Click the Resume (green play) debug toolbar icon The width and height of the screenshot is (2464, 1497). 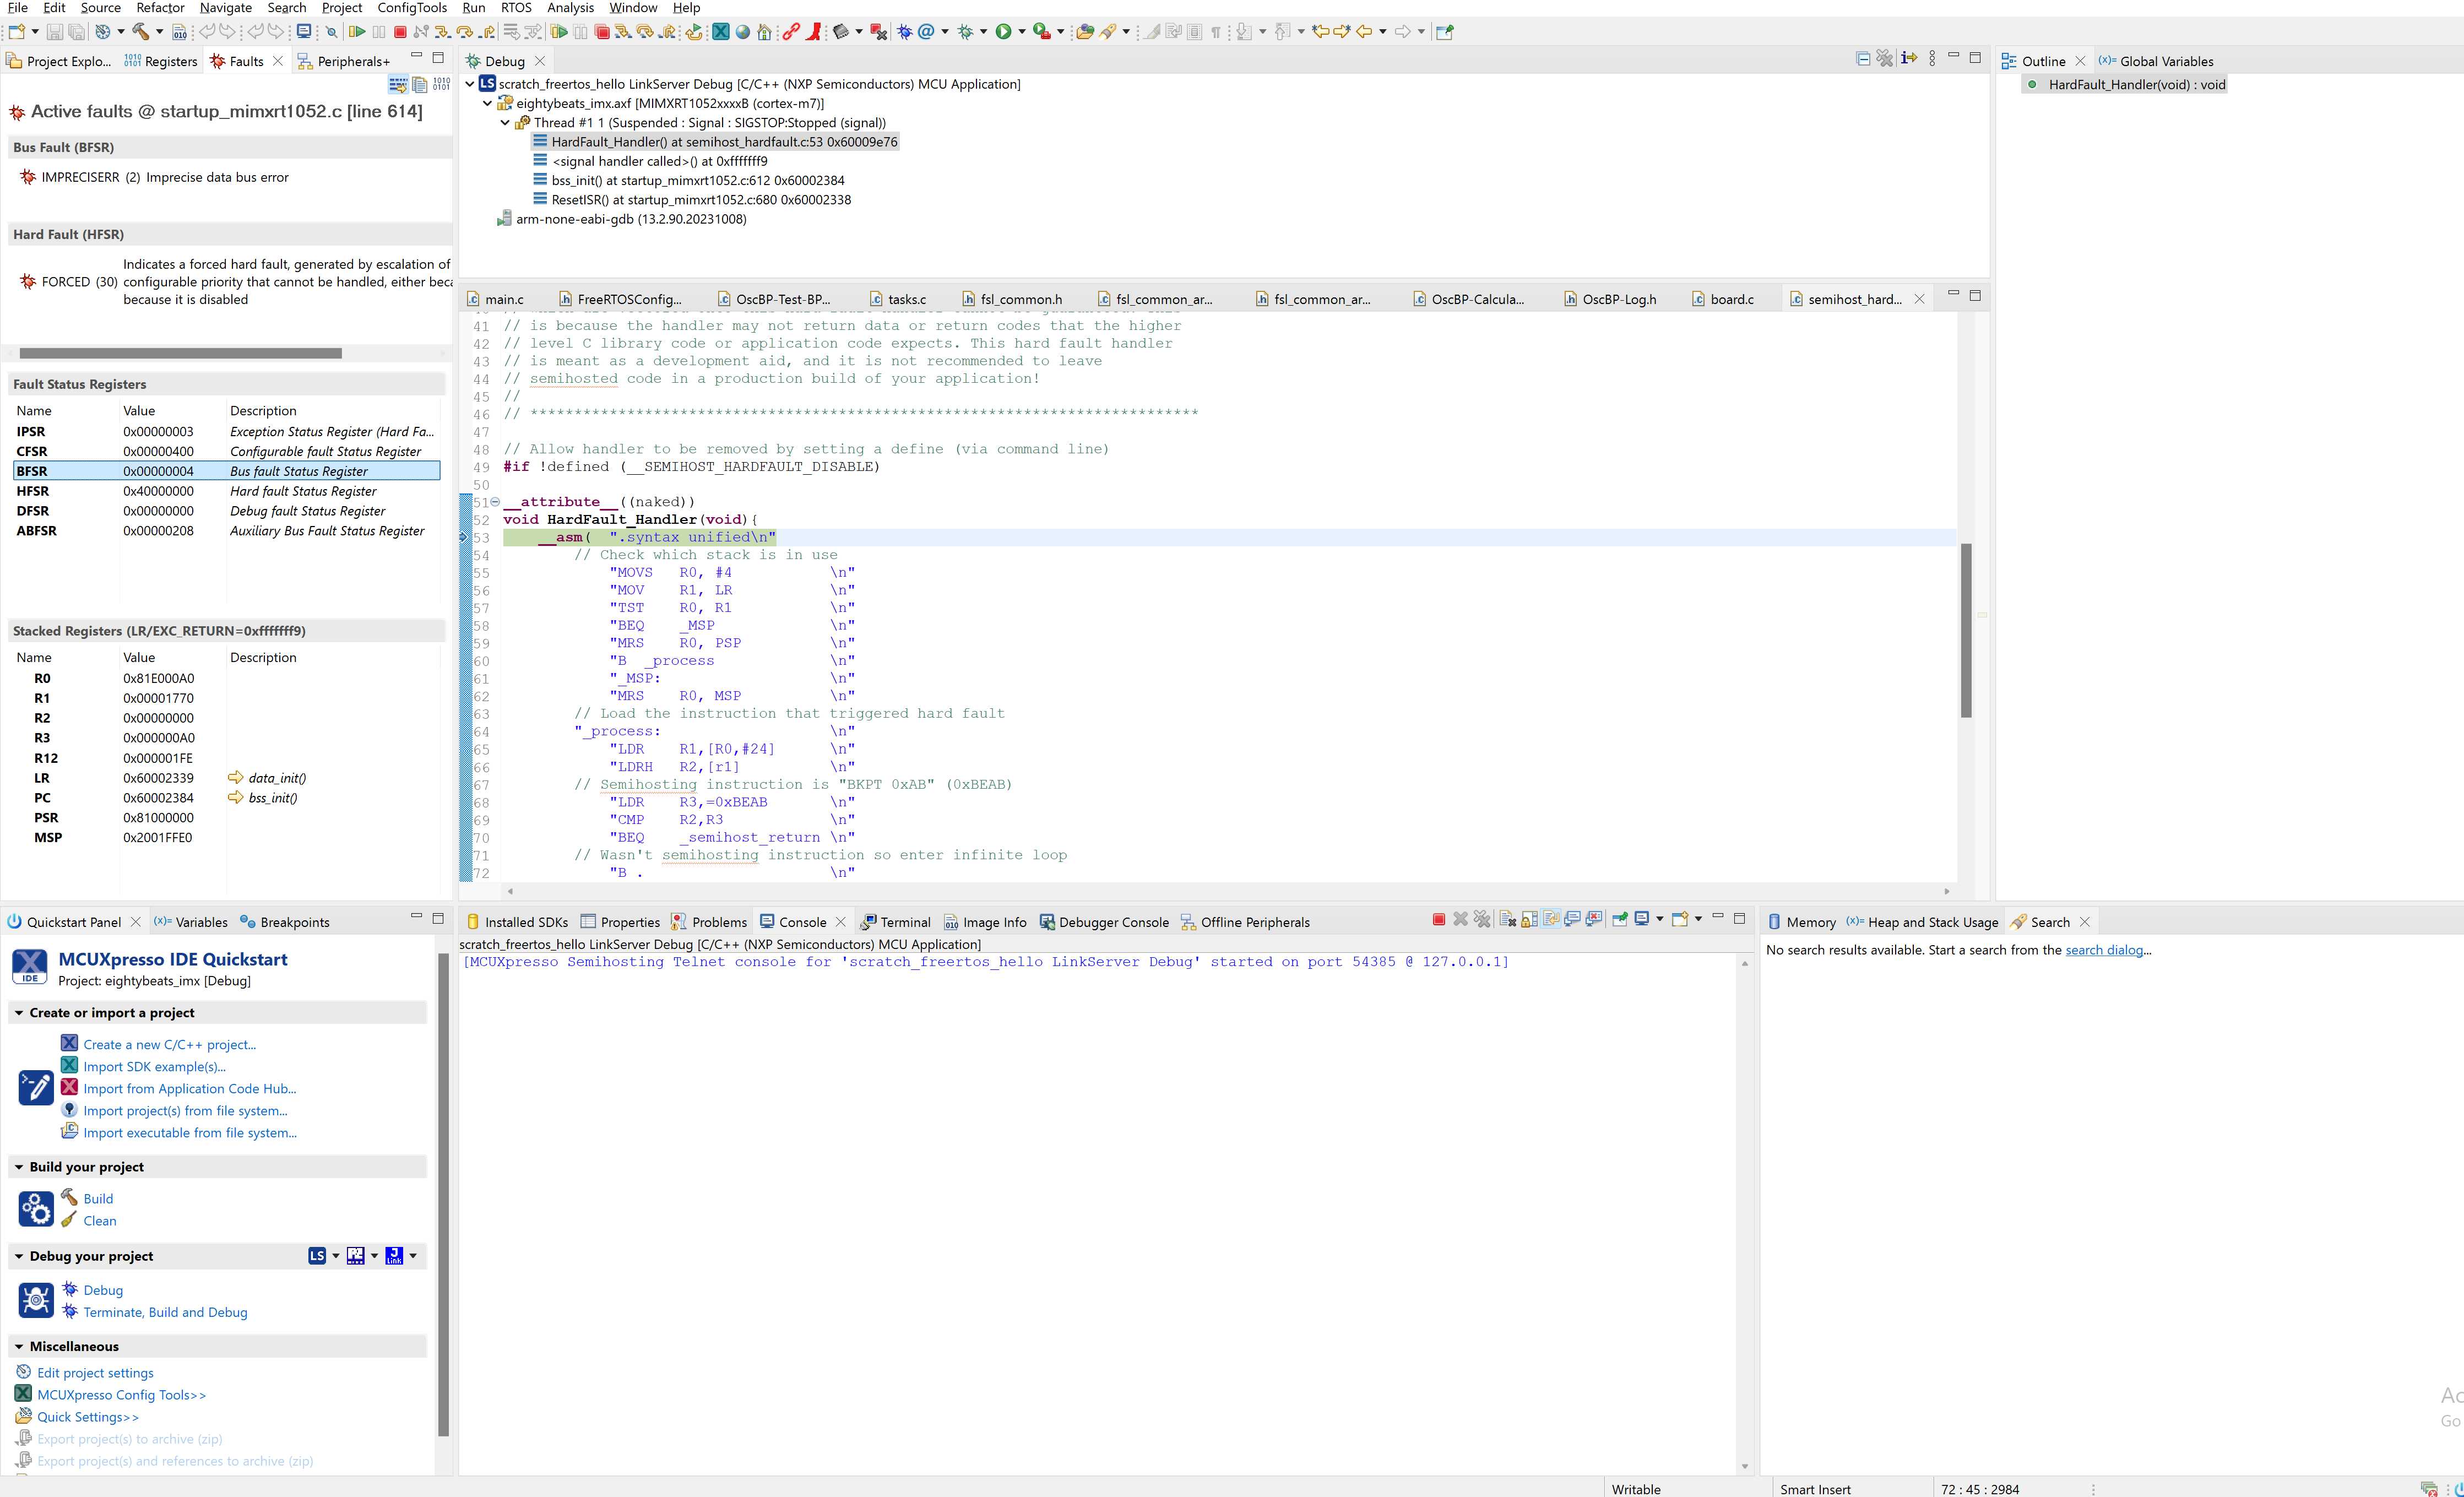click(x=357, y=32)
